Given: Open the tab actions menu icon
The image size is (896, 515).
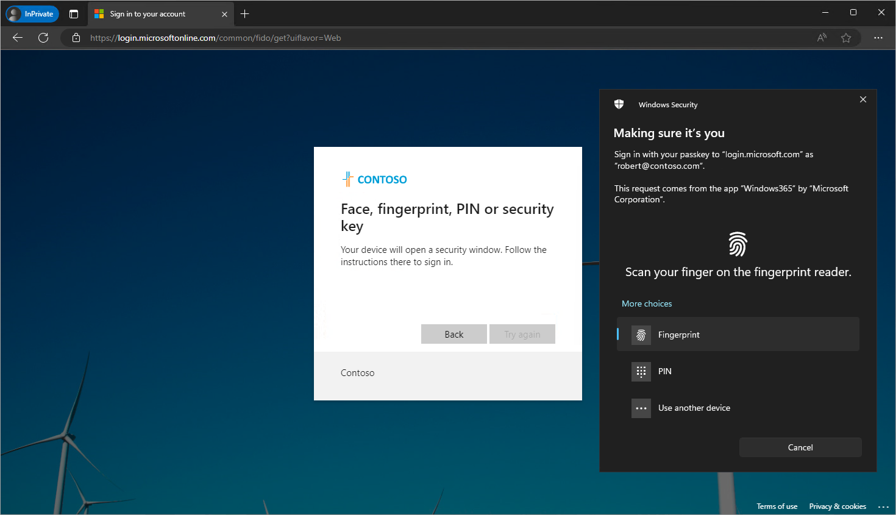Looking at the screenshot, I should pyautogui.click(x=74, y=13).
